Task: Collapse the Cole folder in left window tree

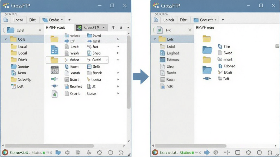Action: (x=5, y=39)
